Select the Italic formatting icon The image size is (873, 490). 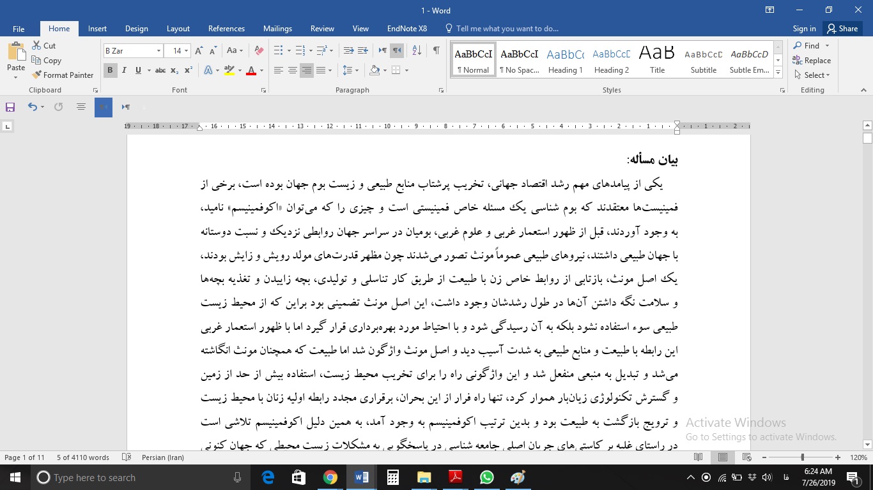[x=124, y=70]
